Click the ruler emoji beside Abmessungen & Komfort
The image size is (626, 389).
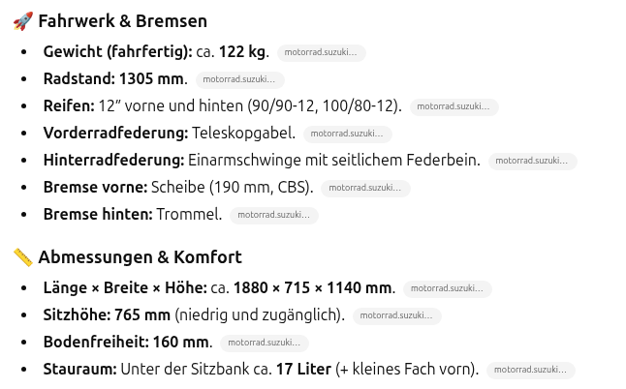pyautogui.click(x=23, y=257)
